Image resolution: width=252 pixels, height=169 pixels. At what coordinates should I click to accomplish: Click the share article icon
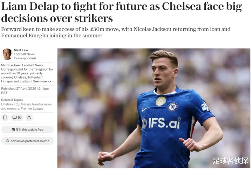[29, 118]
